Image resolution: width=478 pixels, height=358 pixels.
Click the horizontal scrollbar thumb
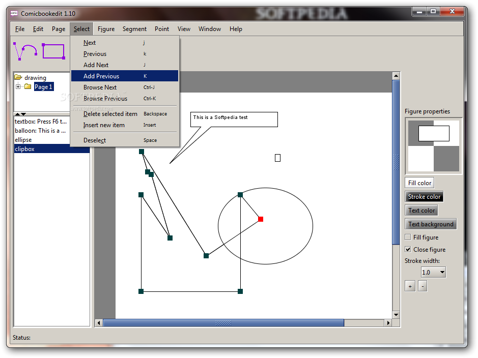[x=223, y=323]
